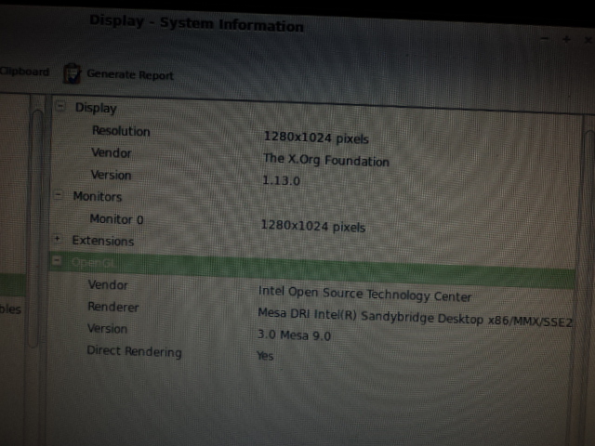Viewport: 595px width, 446px height.
Task: Click the 1.13.0 version value
Action: 281,180
